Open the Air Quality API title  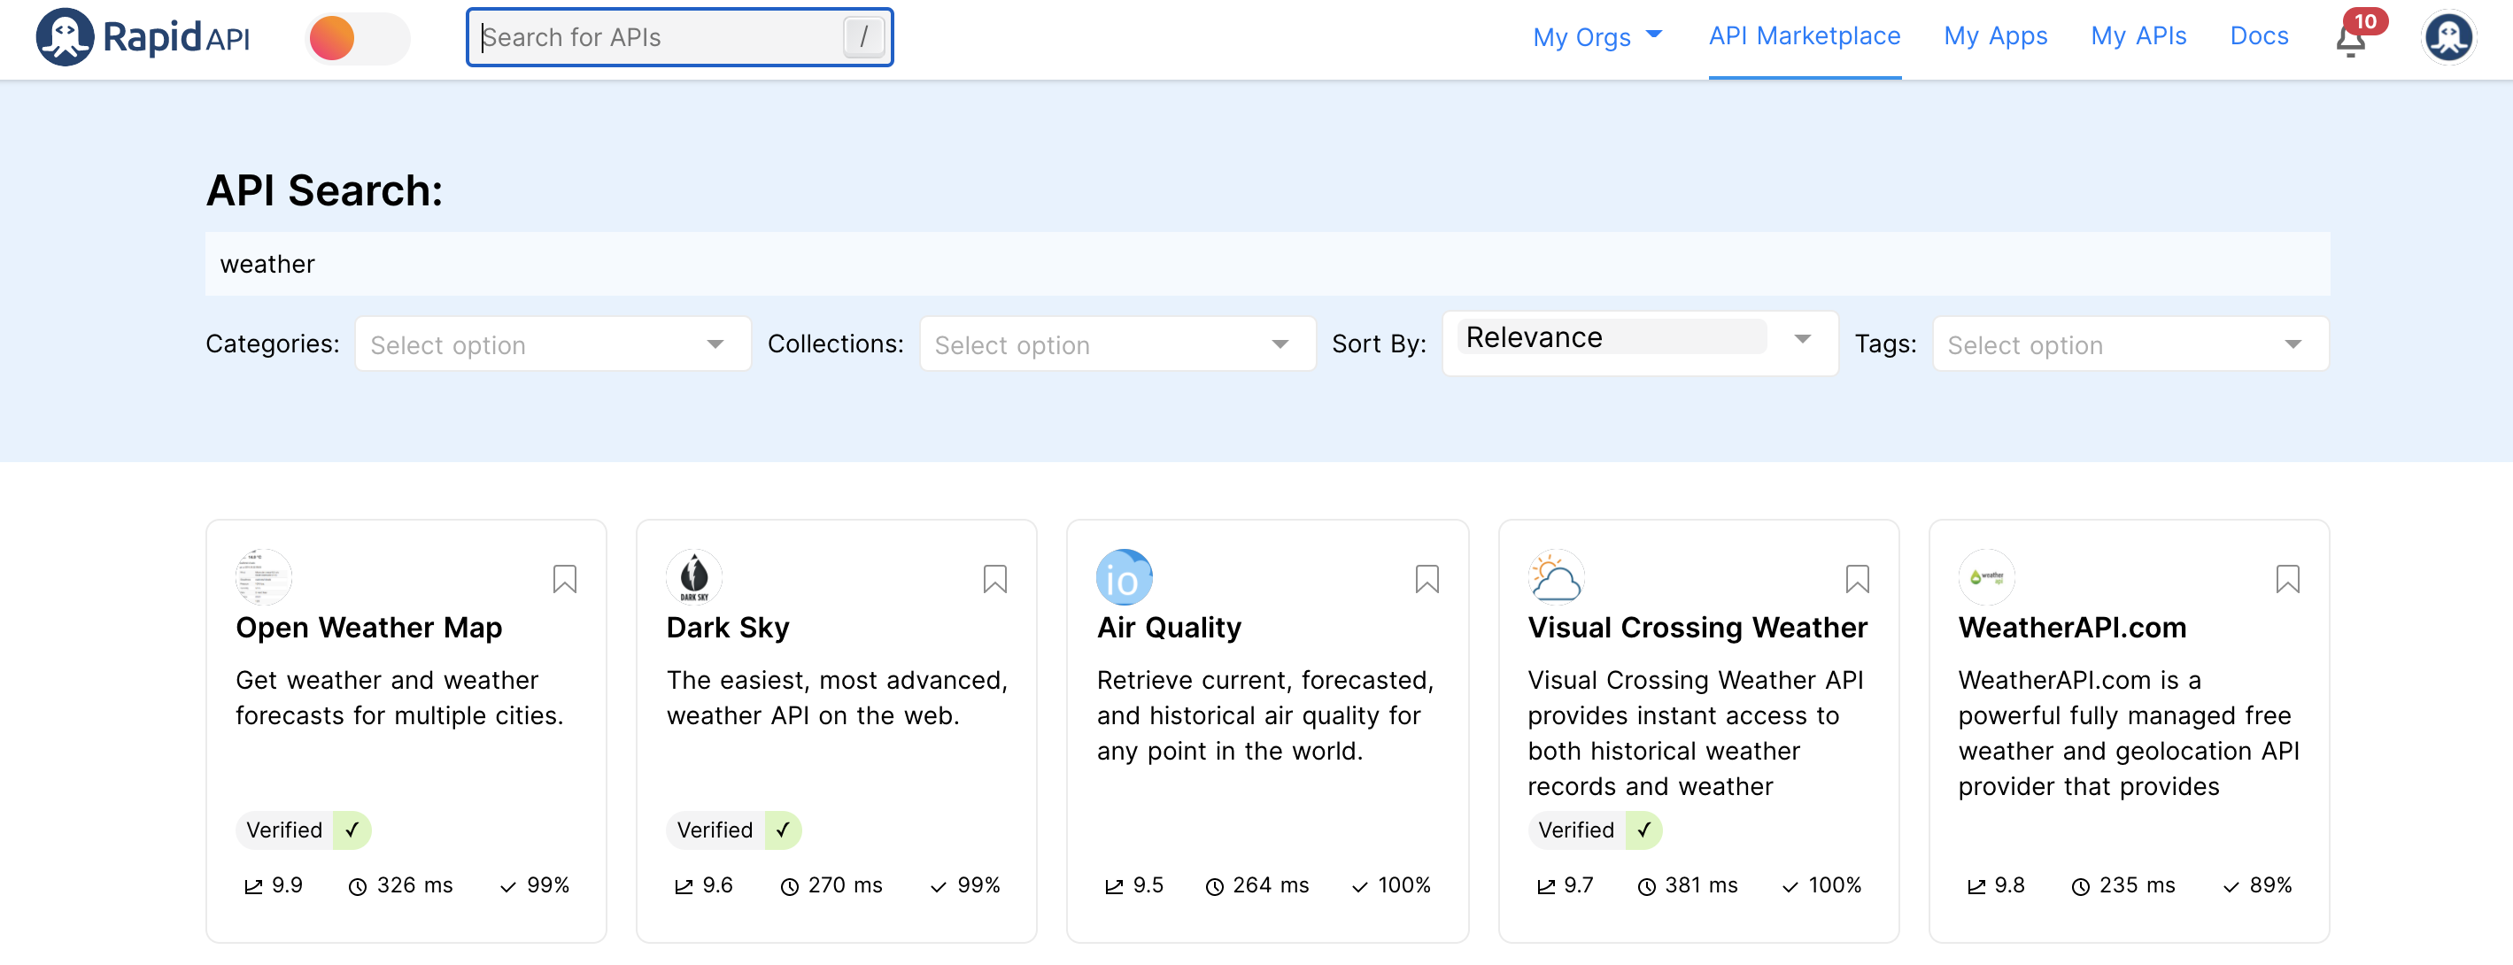coord(1169,628)
